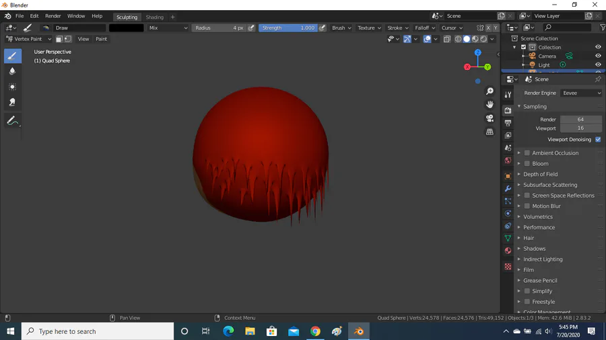Switch to orthographic grid view icon

tap(490, 132)
